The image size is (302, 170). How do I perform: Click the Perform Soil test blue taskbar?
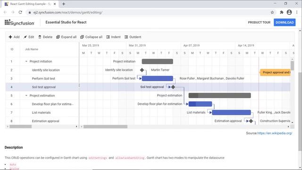(157, 78)
